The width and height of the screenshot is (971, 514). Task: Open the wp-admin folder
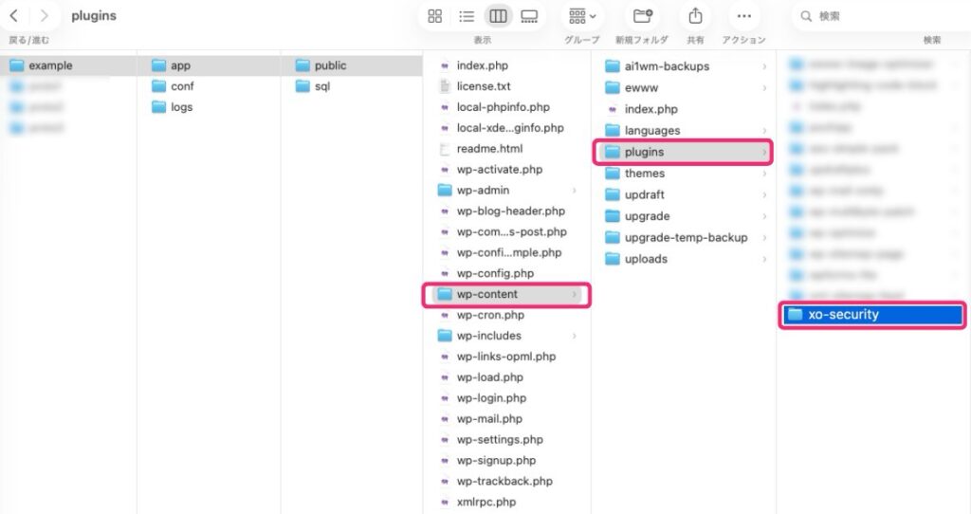pos(483,190)
